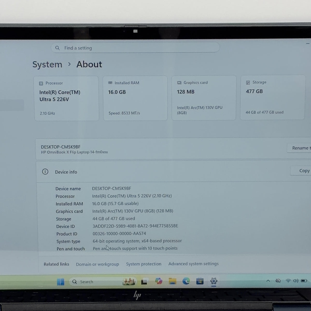The width and height of the screenshot is (311, 311).
Task: Open the Windows Start menu
Action: tap(60, 282)
